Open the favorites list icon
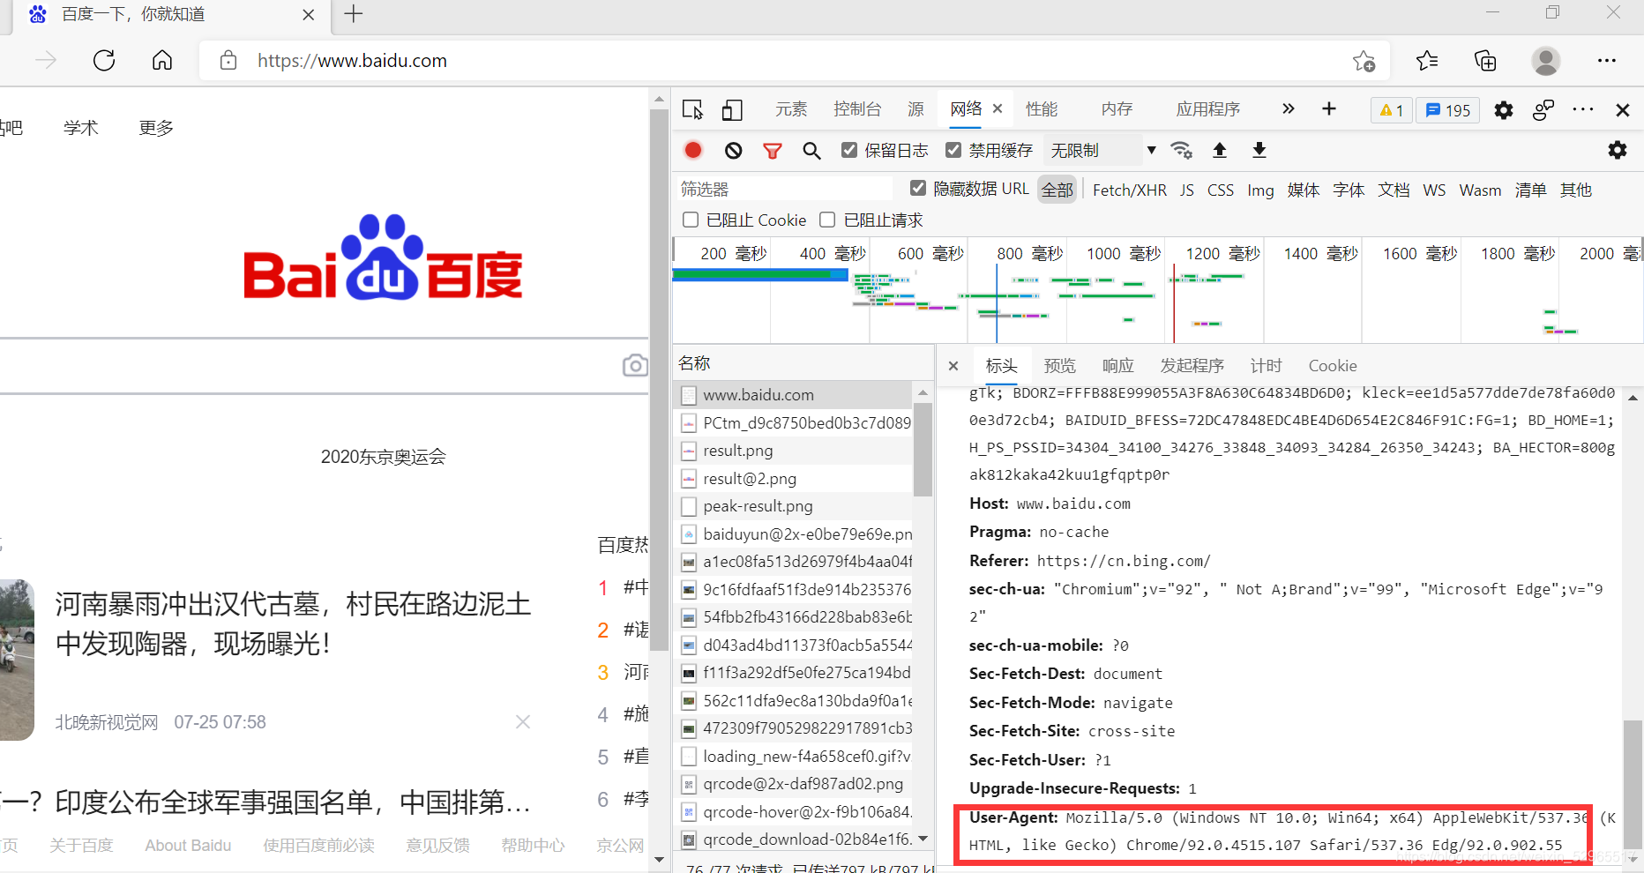 [1427, 60]
